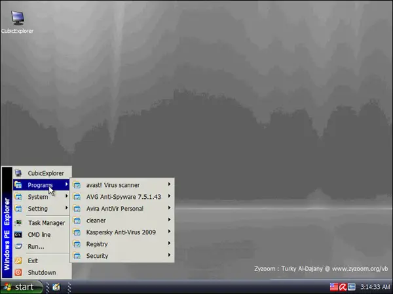Click the red Shutdown power icon

[x=18, y=272]
